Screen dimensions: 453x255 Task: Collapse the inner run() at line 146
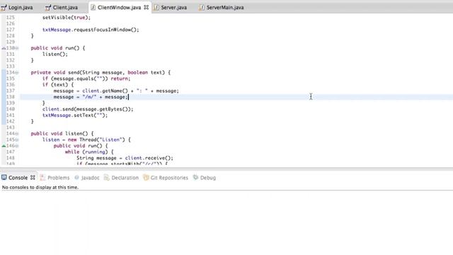pos(17,146)
